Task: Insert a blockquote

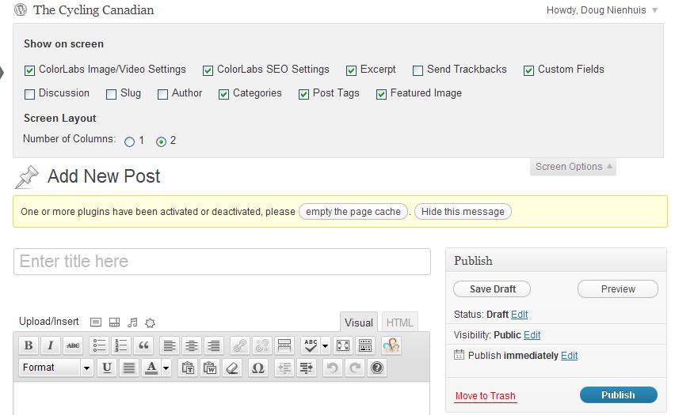Action: pos(143,345)
